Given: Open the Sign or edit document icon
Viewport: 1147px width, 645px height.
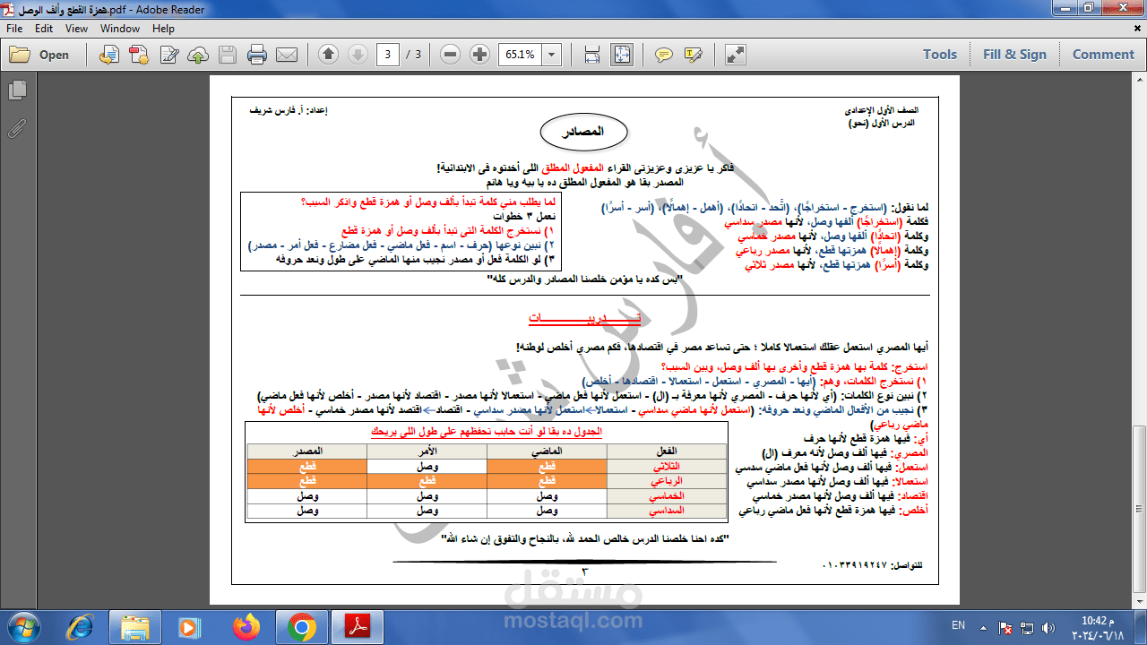Looking at the screenshot, I should tap(168, 55).
